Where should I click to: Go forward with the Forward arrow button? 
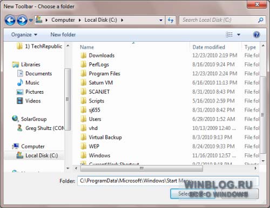point(22,20)
